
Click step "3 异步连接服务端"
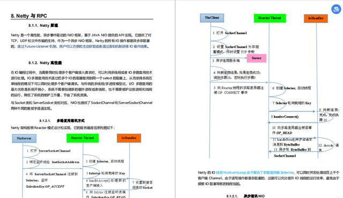[x=226, y=60]
